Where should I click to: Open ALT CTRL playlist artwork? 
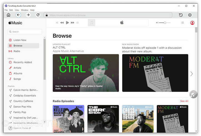pyautogui.click(x=86, y=73)
